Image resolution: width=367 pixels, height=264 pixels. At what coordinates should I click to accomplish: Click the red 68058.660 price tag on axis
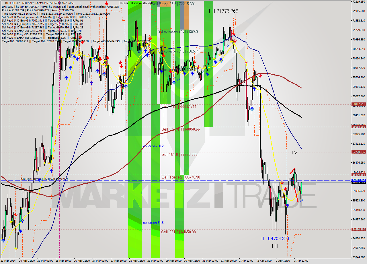tap(359, 127)
